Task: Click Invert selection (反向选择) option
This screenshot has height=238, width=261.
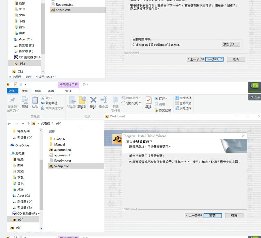Action: click(x=183, y=108)
